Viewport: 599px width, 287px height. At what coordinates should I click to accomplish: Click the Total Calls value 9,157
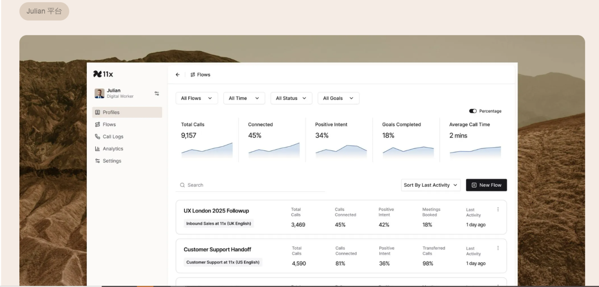189,135
